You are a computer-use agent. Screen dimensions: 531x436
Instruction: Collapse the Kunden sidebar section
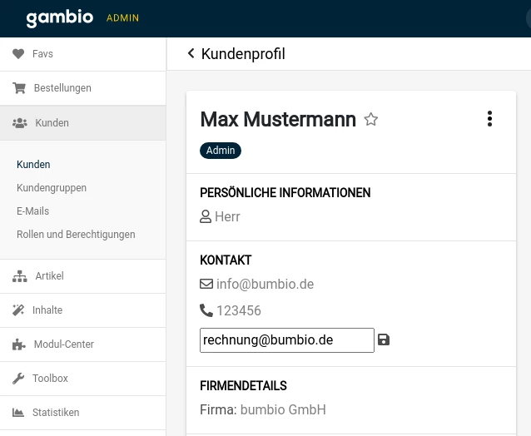point(83,123)
